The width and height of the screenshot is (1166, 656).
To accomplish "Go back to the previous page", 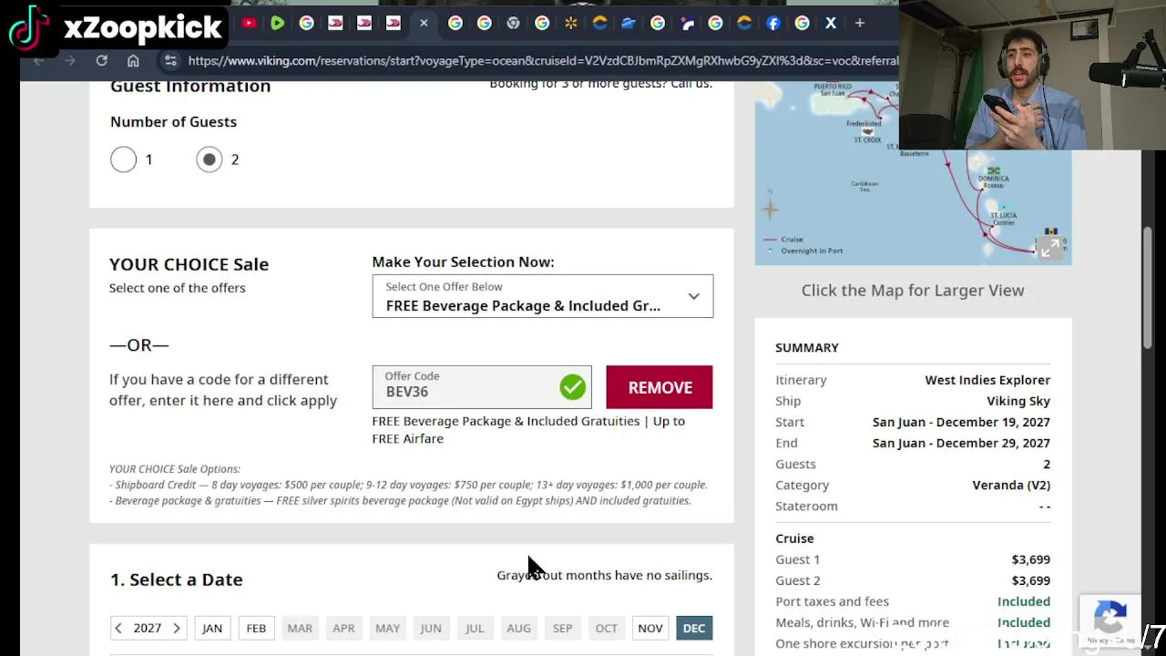I will point(38,61).
